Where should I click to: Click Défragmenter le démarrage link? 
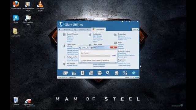point(125,38)
